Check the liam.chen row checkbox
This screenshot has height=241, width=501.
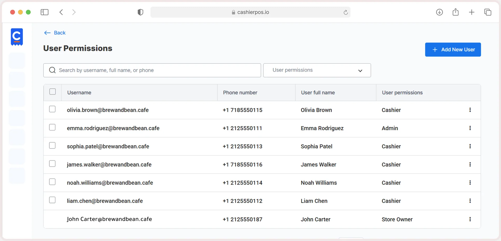coord(52,200)
